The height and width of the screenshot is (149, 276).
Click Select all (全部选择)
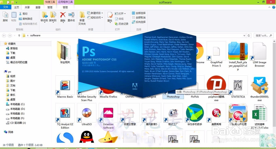point(139,13)
